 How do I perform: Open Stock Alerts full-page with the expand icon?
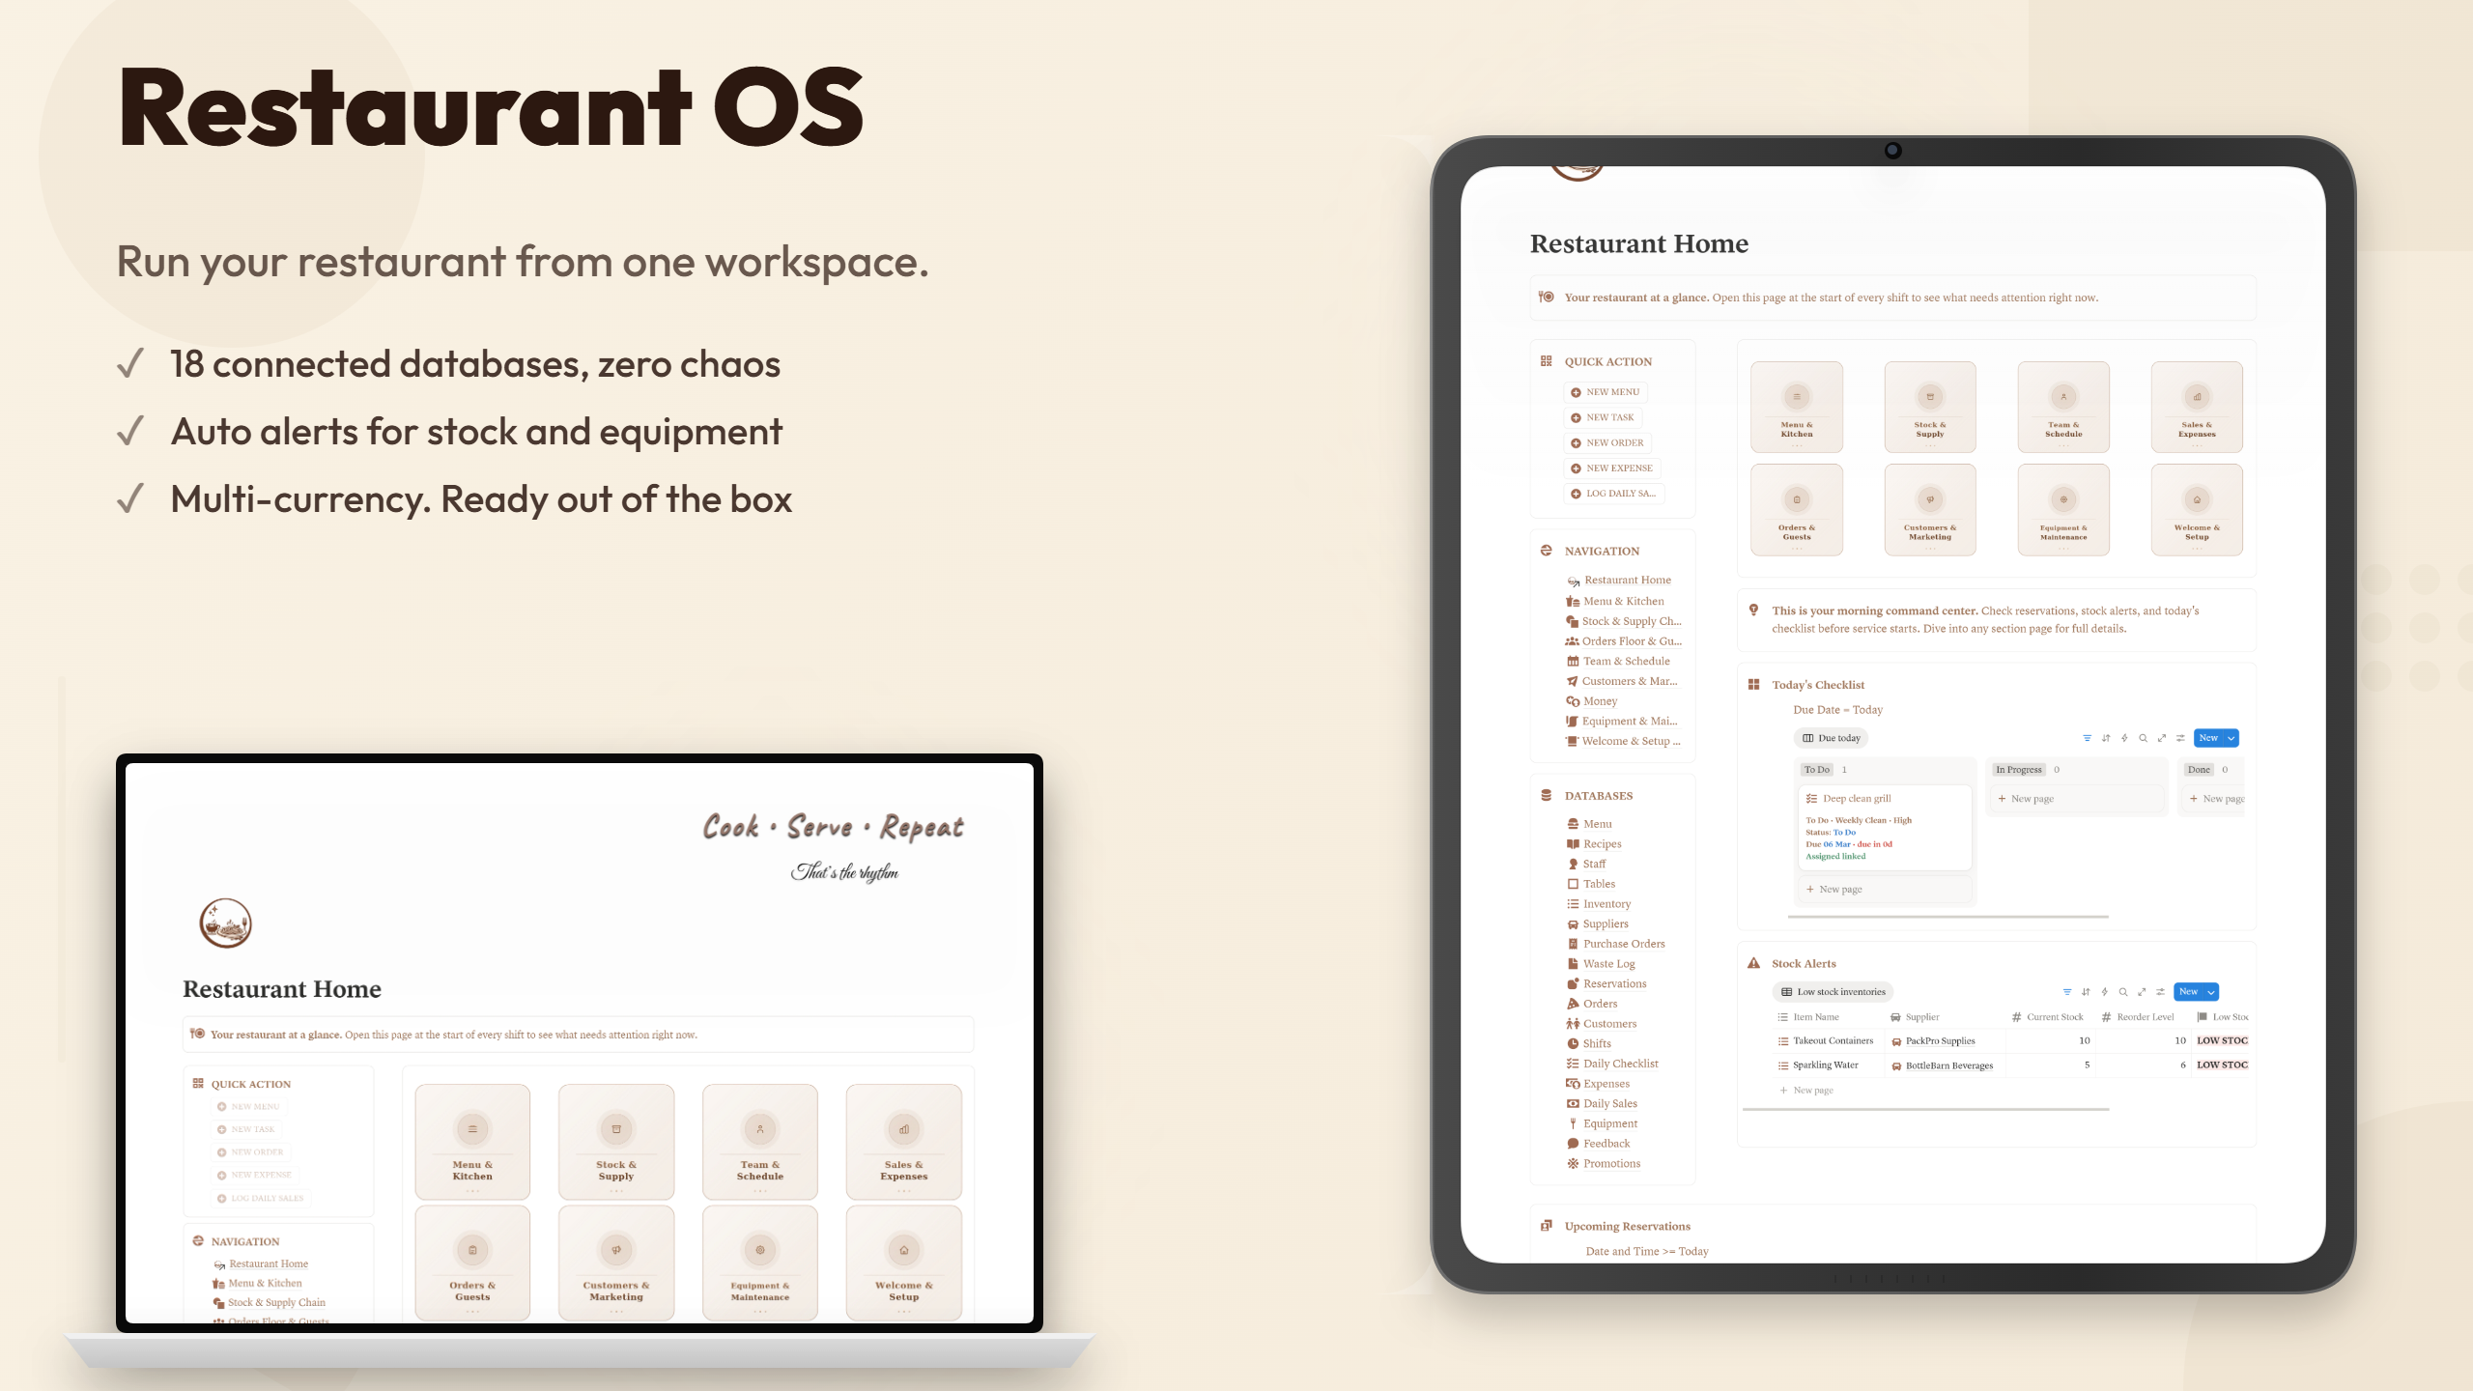pos(2142,992)
